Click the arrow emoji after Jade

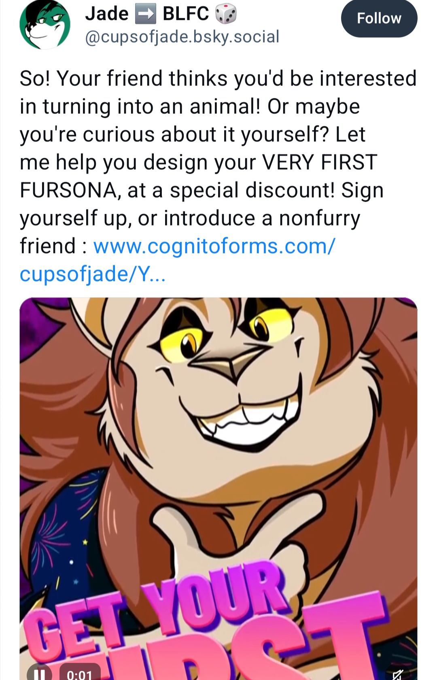pos(145,14)
